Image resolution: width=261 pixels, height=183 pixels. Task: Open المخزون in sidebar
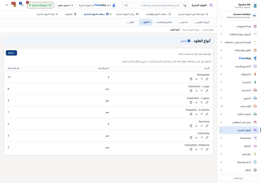(x=239, y=98)
